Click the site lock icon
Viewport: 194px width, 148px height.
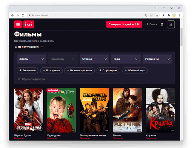click(x=30, y=15)
